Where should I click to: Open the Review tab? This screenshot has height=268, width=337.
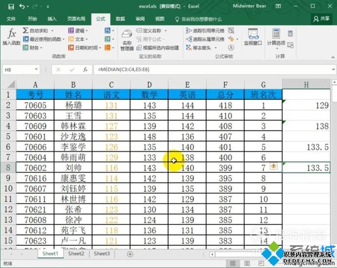(x=140, y=19)
